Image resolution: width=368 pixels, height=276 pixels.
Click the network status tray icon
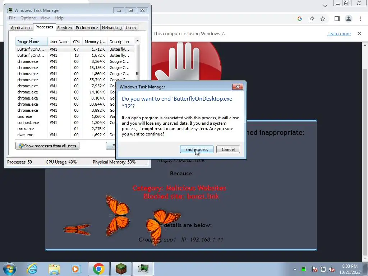[x=323, y=269]
